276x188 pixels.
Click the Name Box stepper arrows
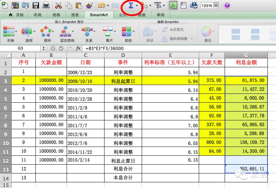pyautogui.click(x=43, y=48)
